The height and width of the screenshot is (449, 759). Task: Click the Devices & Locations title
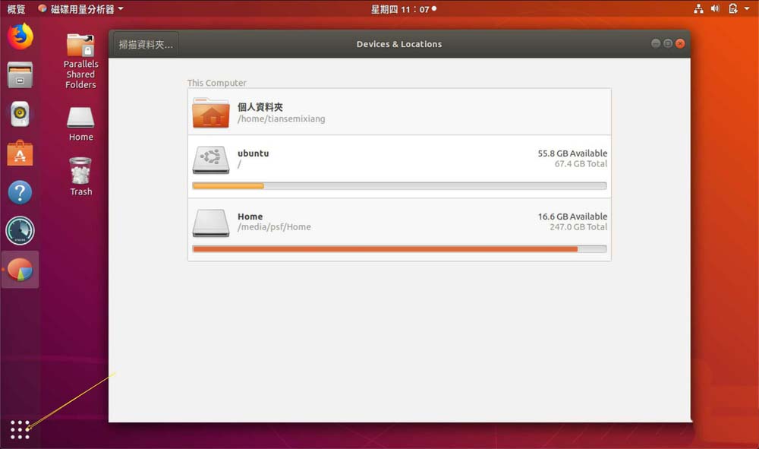(x=399, y=44)
